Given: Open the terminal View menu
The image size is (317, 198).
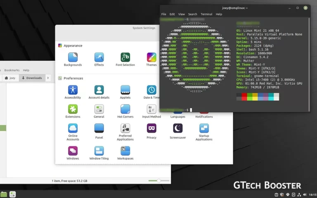Looking at the screenshot, I should [x=181, y=14].
